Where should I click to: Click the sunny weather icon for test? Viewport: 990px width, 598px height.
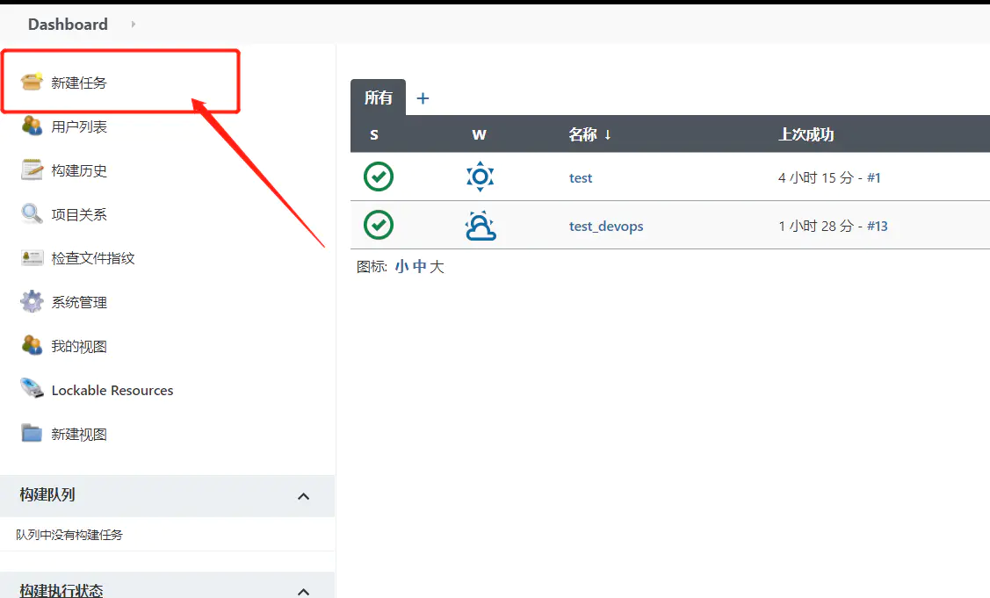480,177
